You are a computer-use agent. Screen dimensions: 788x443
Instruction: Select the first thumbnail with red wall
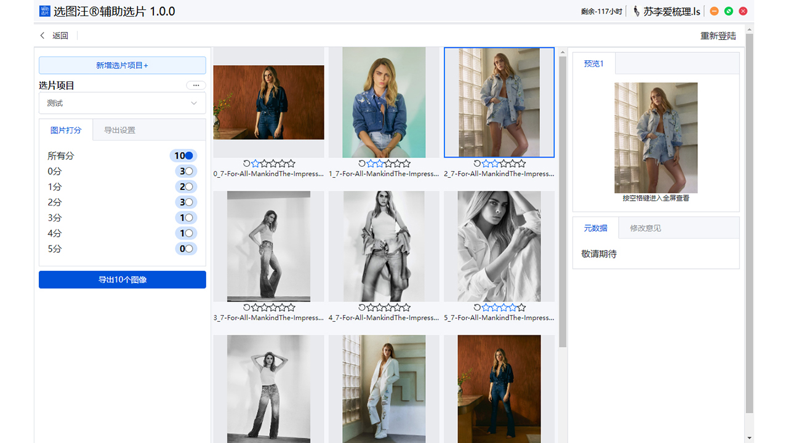coord(268,102)
